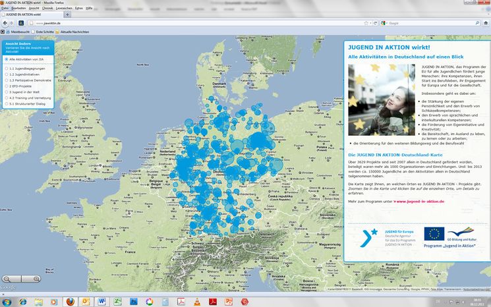The image size is (491, 307).
Task: Select 1.1 Jugendbegegnungen radio option
Action: (x=7, y=69)
